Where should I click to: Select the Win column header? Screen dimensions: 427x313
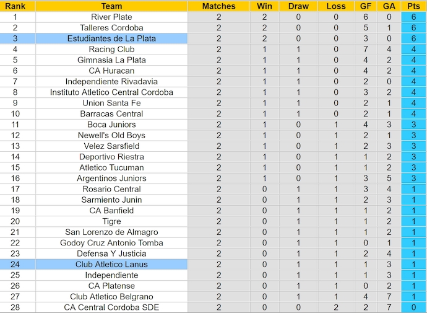point(264,6)
